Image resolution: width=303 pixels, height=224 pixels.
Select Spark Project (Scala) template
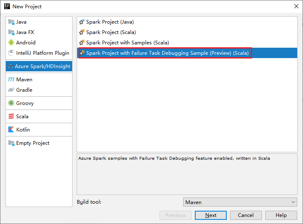[187, 32]
